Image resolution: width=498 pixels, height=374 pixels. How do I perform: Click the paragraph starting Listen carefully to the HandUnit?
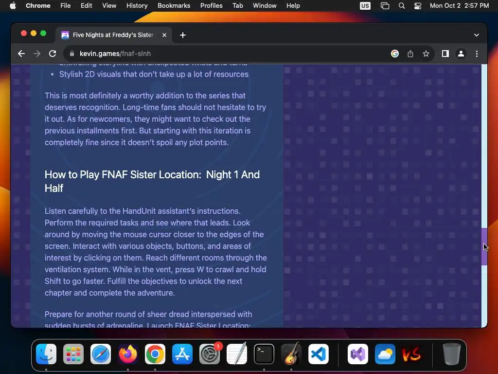point(156,252)
